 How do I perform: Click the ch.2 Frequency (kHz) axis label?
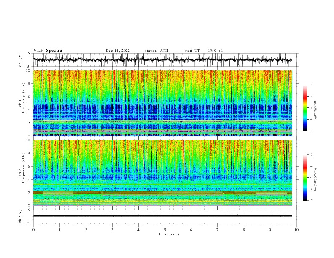22,173
